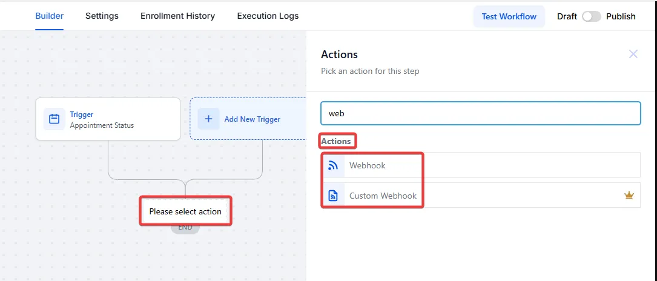
Task: Open the Appointment Status trigger card
Action: click(x=108, y=119)
